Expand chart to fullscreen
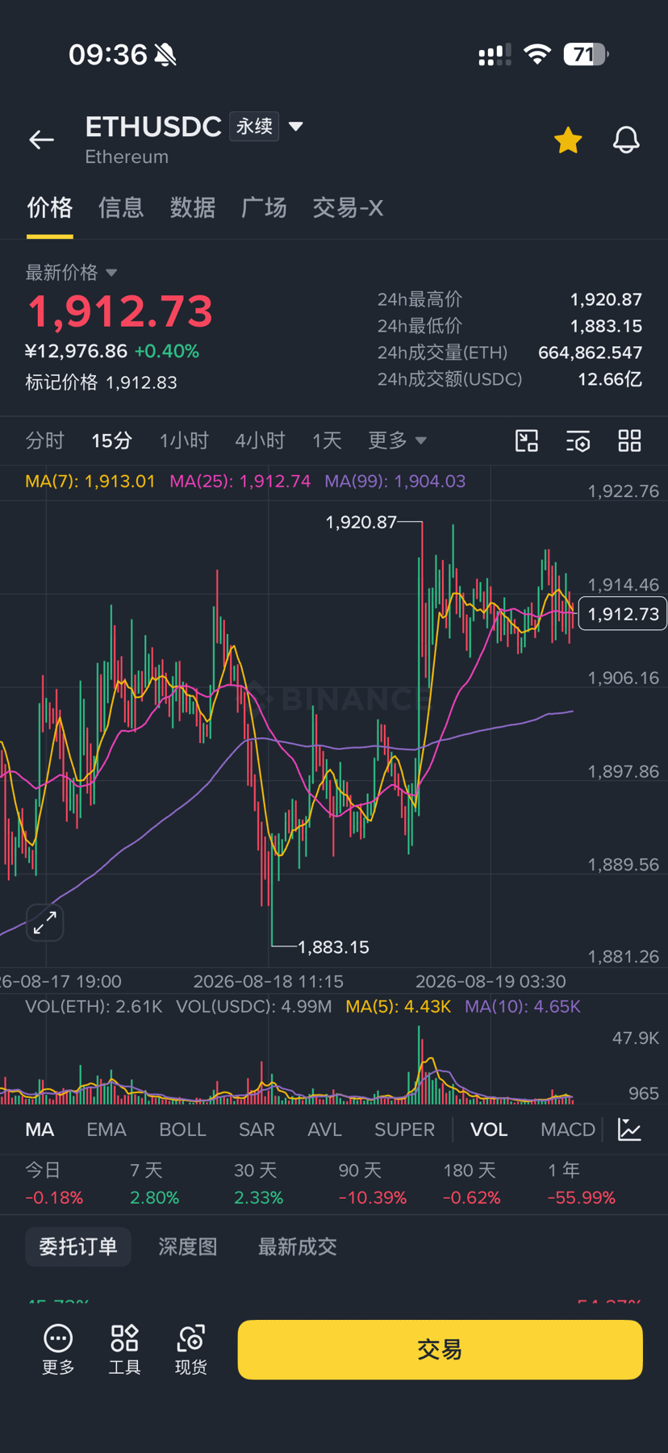The height and width of the screenshot is (1453, 668). [45, 922]
